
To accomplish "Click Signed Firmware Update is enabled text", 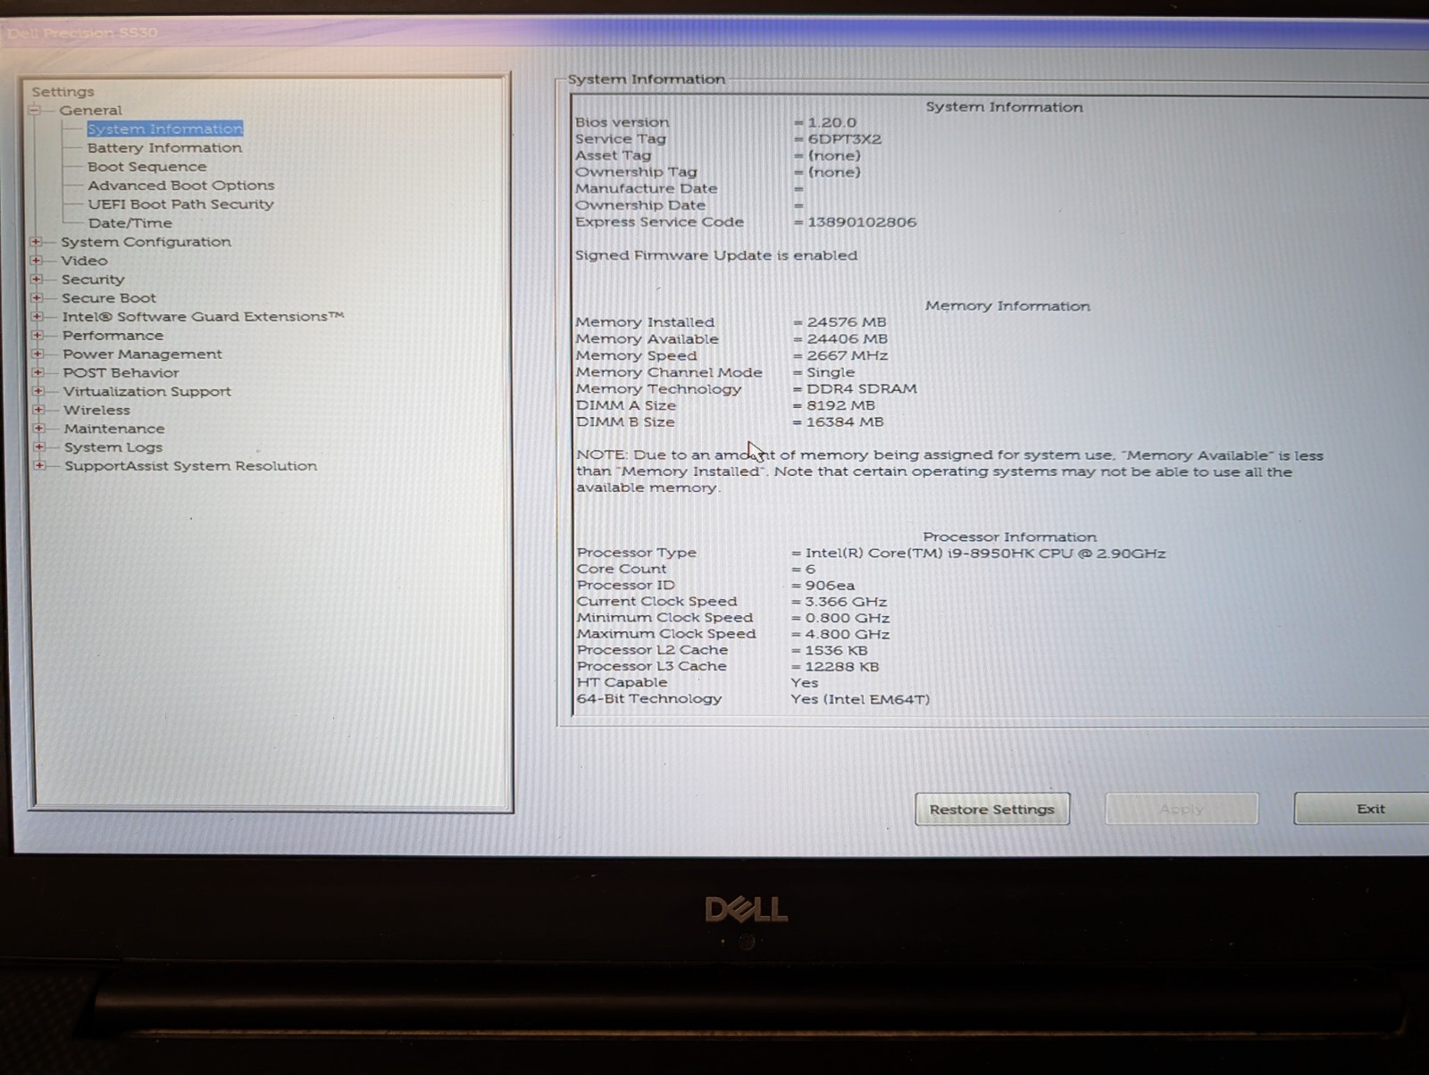I will tap(716, 255).
